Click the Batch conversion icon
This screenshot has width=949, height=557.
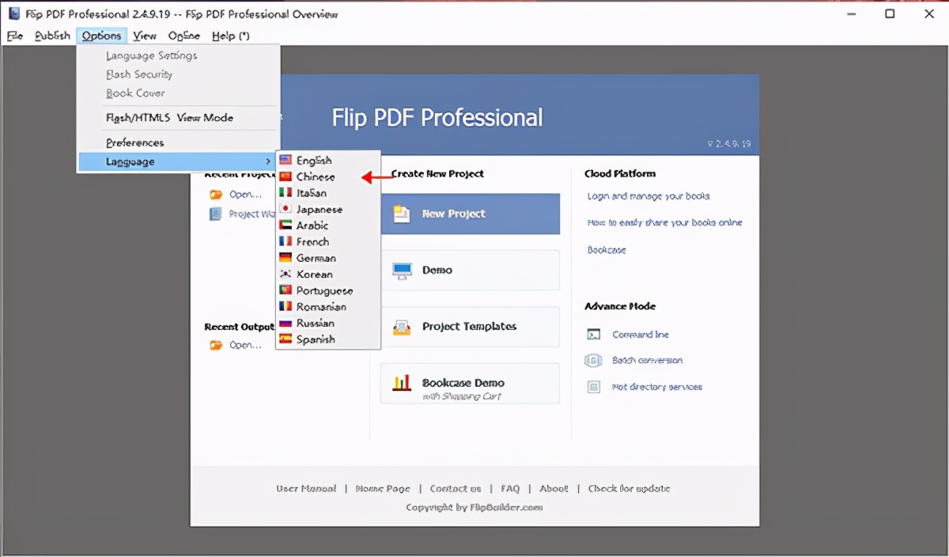[x=594, y=361]
